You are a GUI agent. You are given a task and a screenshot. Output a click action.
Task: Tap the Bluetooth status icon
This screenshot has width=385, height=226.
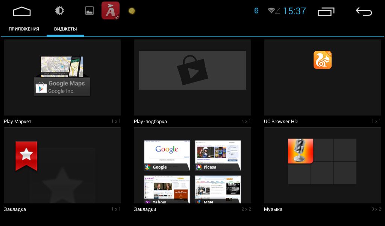coord(256,11)
